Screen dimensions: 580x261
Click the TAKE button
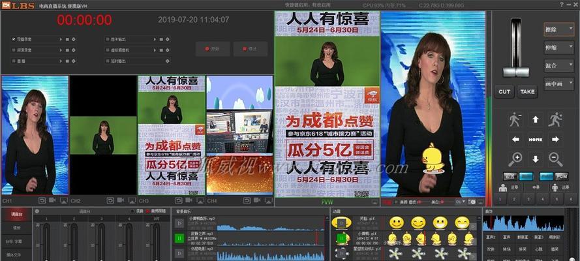coord(527,92)
